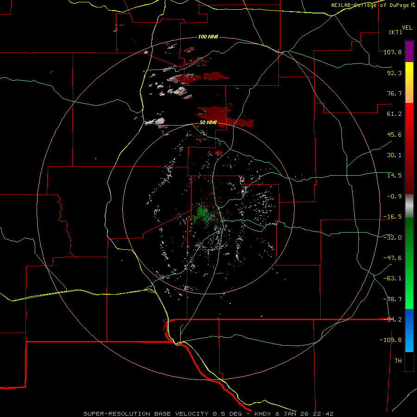Select the -109.8 legend value

click(x=391, y=340)
